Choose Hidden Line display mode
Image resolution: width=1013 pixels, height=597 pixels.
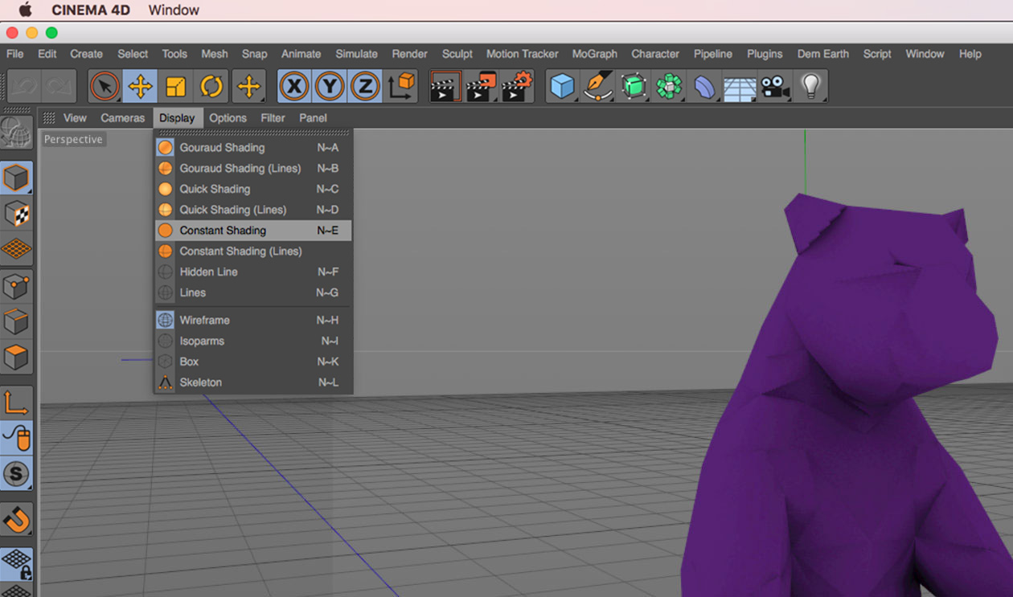253,272
